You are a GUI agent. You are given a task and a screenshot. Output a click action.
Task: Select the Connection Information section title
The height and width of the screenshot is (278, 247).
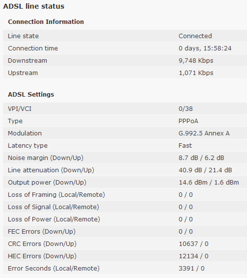46,22
